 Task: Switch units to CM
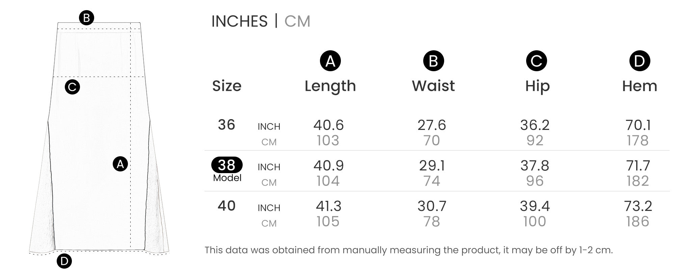[297, 21]
